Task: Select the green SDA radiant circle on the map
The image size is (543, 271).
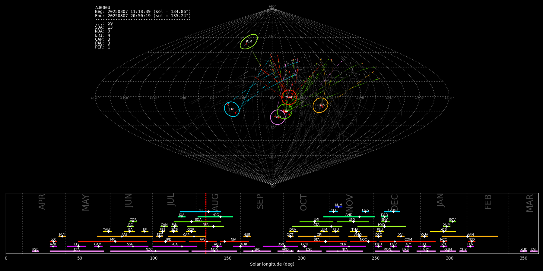Action: tap(284, 111)
